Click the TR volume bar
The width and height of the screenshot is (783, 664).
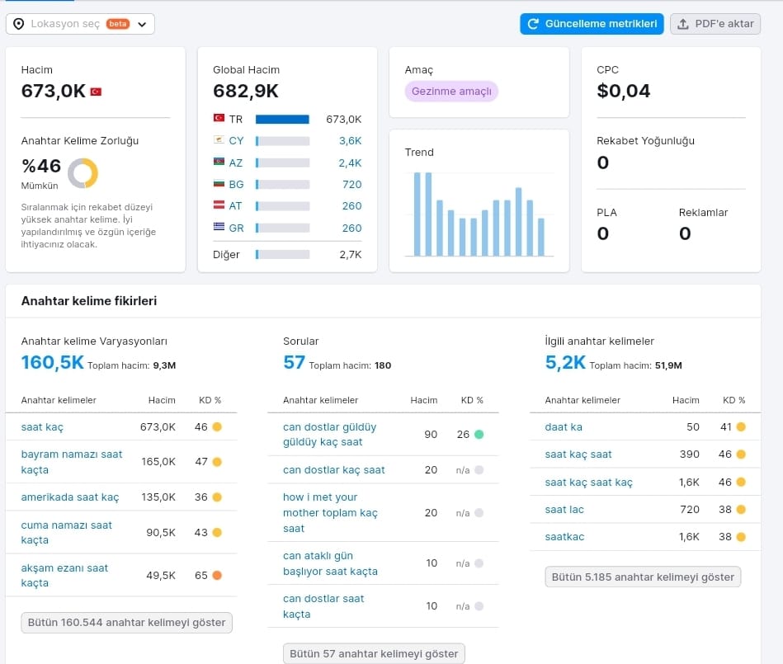[283, 120]
